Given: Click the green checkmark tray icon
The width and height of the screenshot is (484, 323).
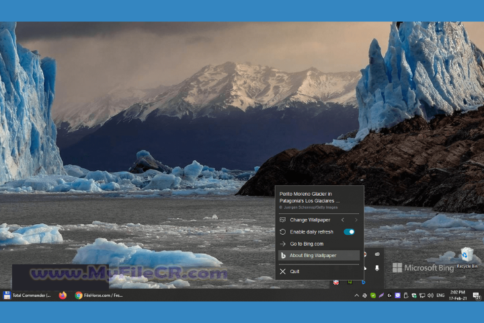Looking at the screenshot, I should pos(373,295).
